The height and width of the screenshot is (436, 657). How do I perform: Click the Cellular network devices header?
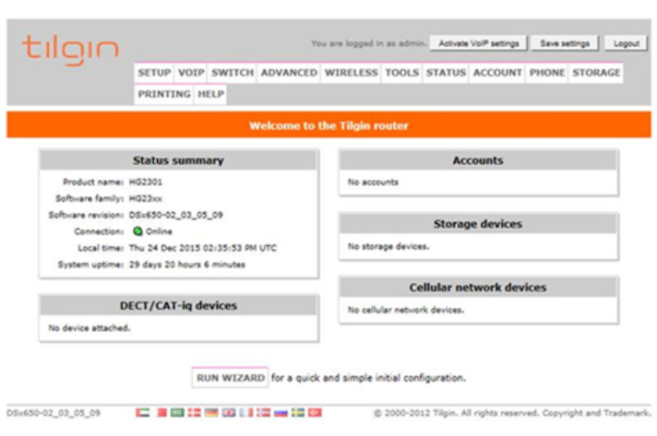point(478,288)
